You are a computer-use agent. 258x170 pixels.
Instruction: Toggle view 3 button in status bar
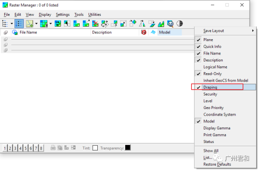(x=15, y=148)
